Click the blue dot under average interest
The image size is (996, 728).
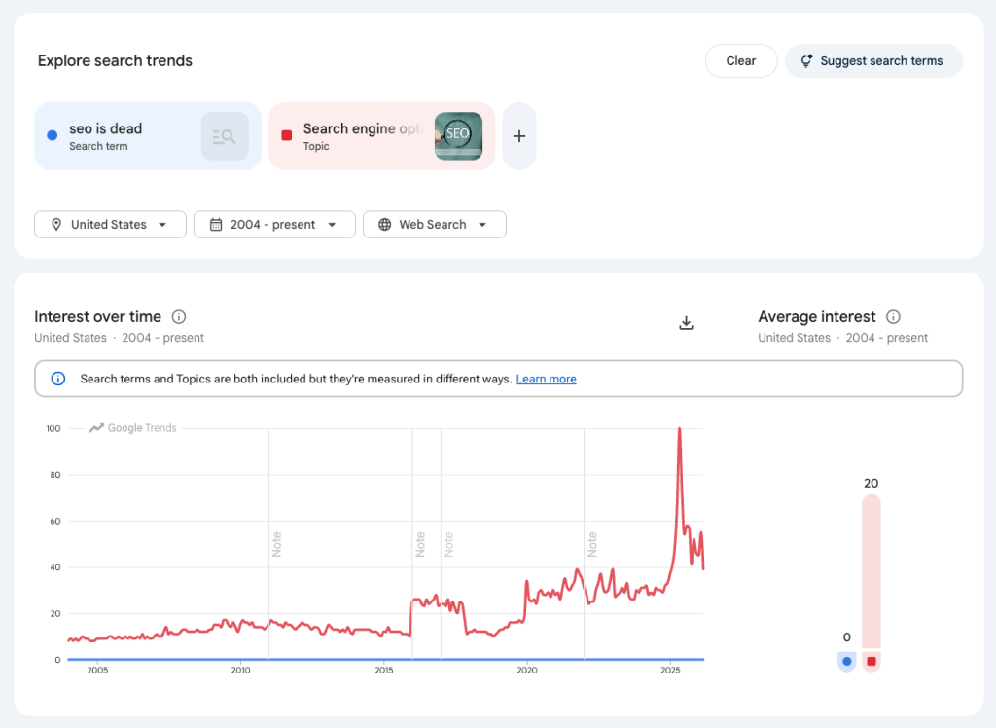846,662
